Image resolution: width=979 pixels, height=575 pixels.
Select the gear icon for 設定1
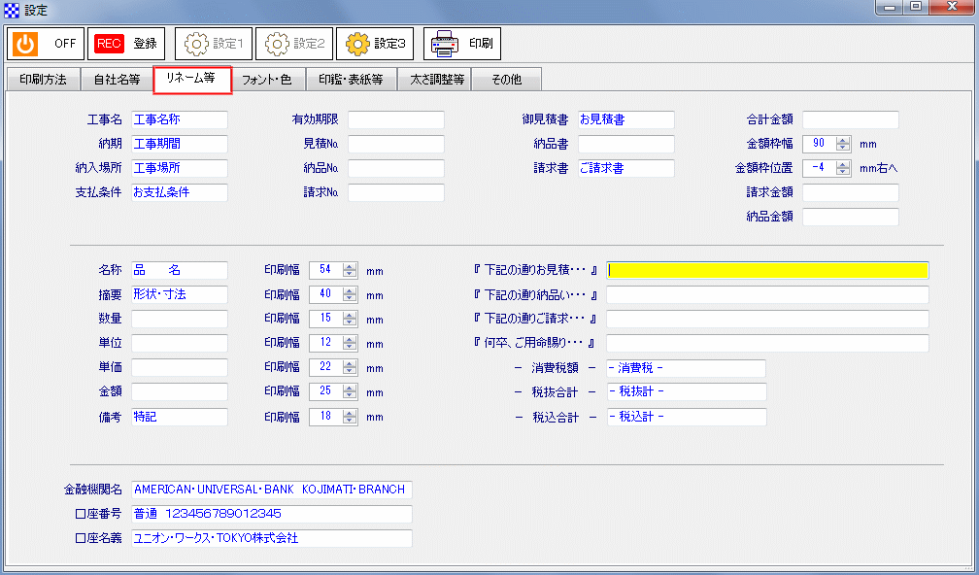194,43
